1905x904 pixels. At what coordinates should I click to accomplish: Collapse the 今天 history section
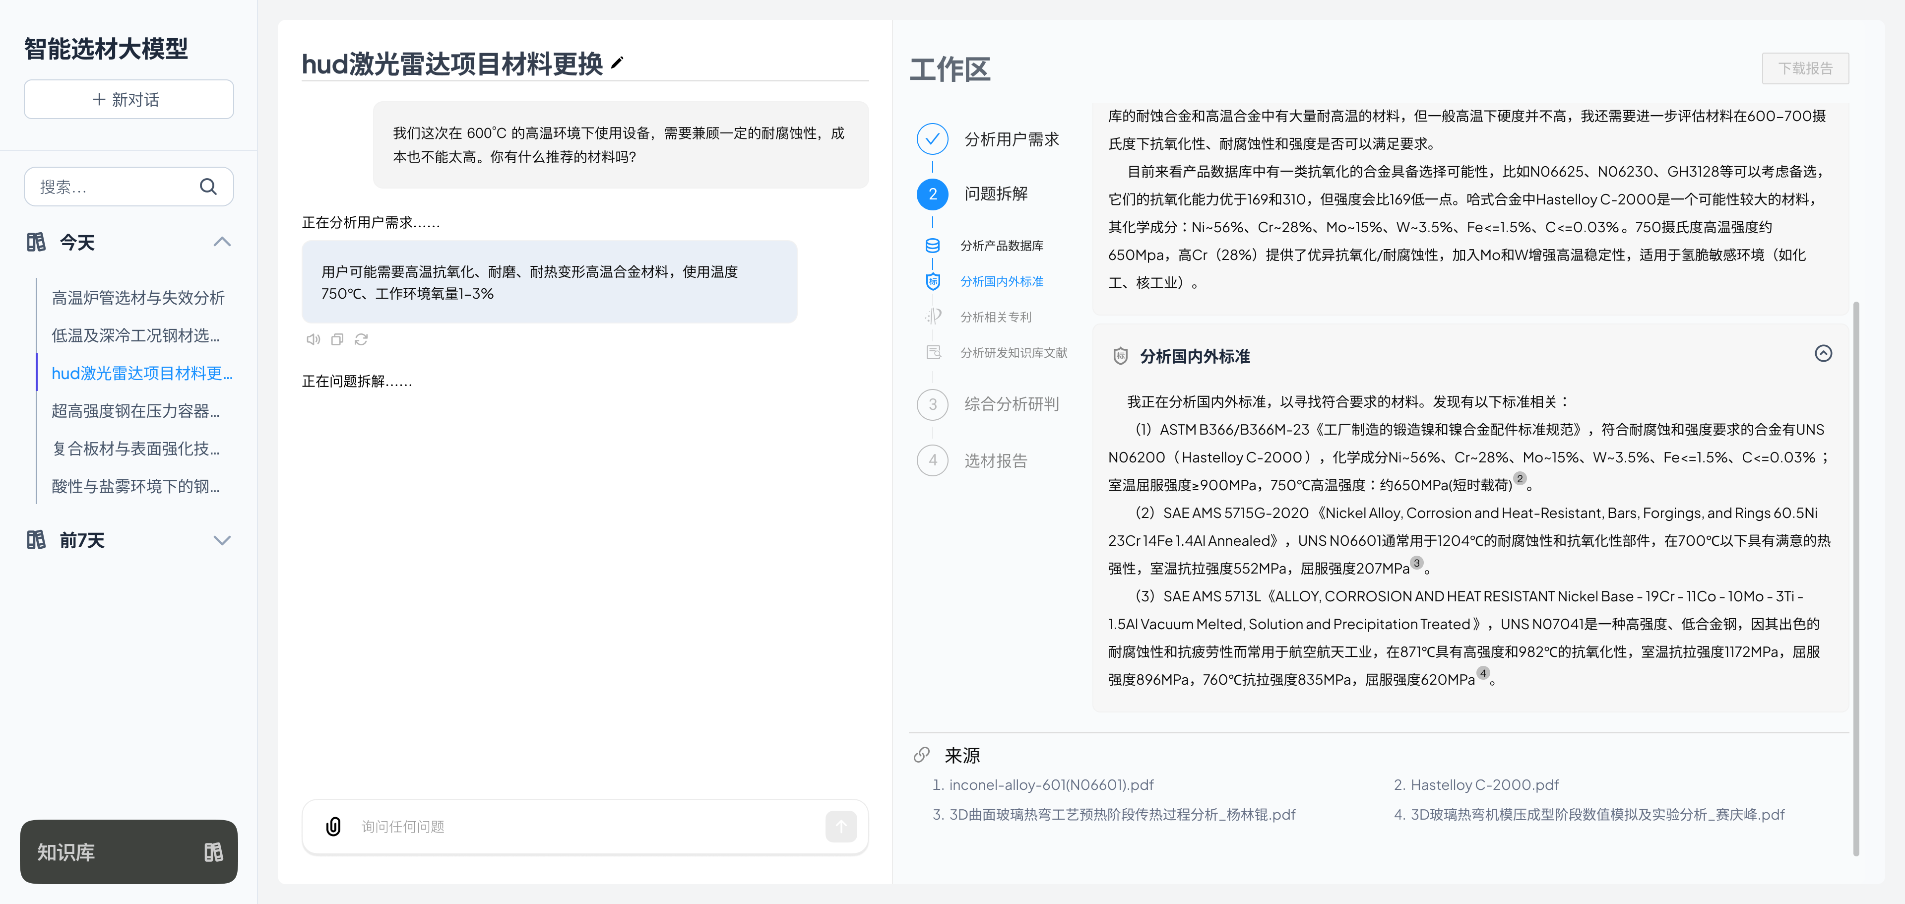click(222, 241)
